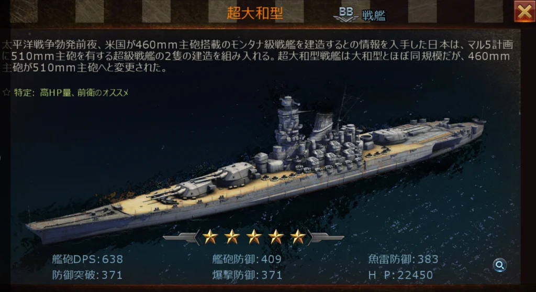The image size is (536, 292).
Task: Tap the ship description paragraph
Action: click(x=258, y=56)
